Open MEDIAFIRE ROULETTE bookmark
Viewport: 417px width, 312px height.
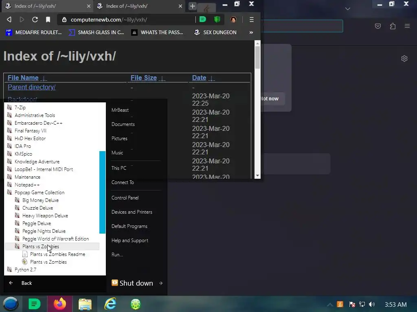(x=33, y=32)
